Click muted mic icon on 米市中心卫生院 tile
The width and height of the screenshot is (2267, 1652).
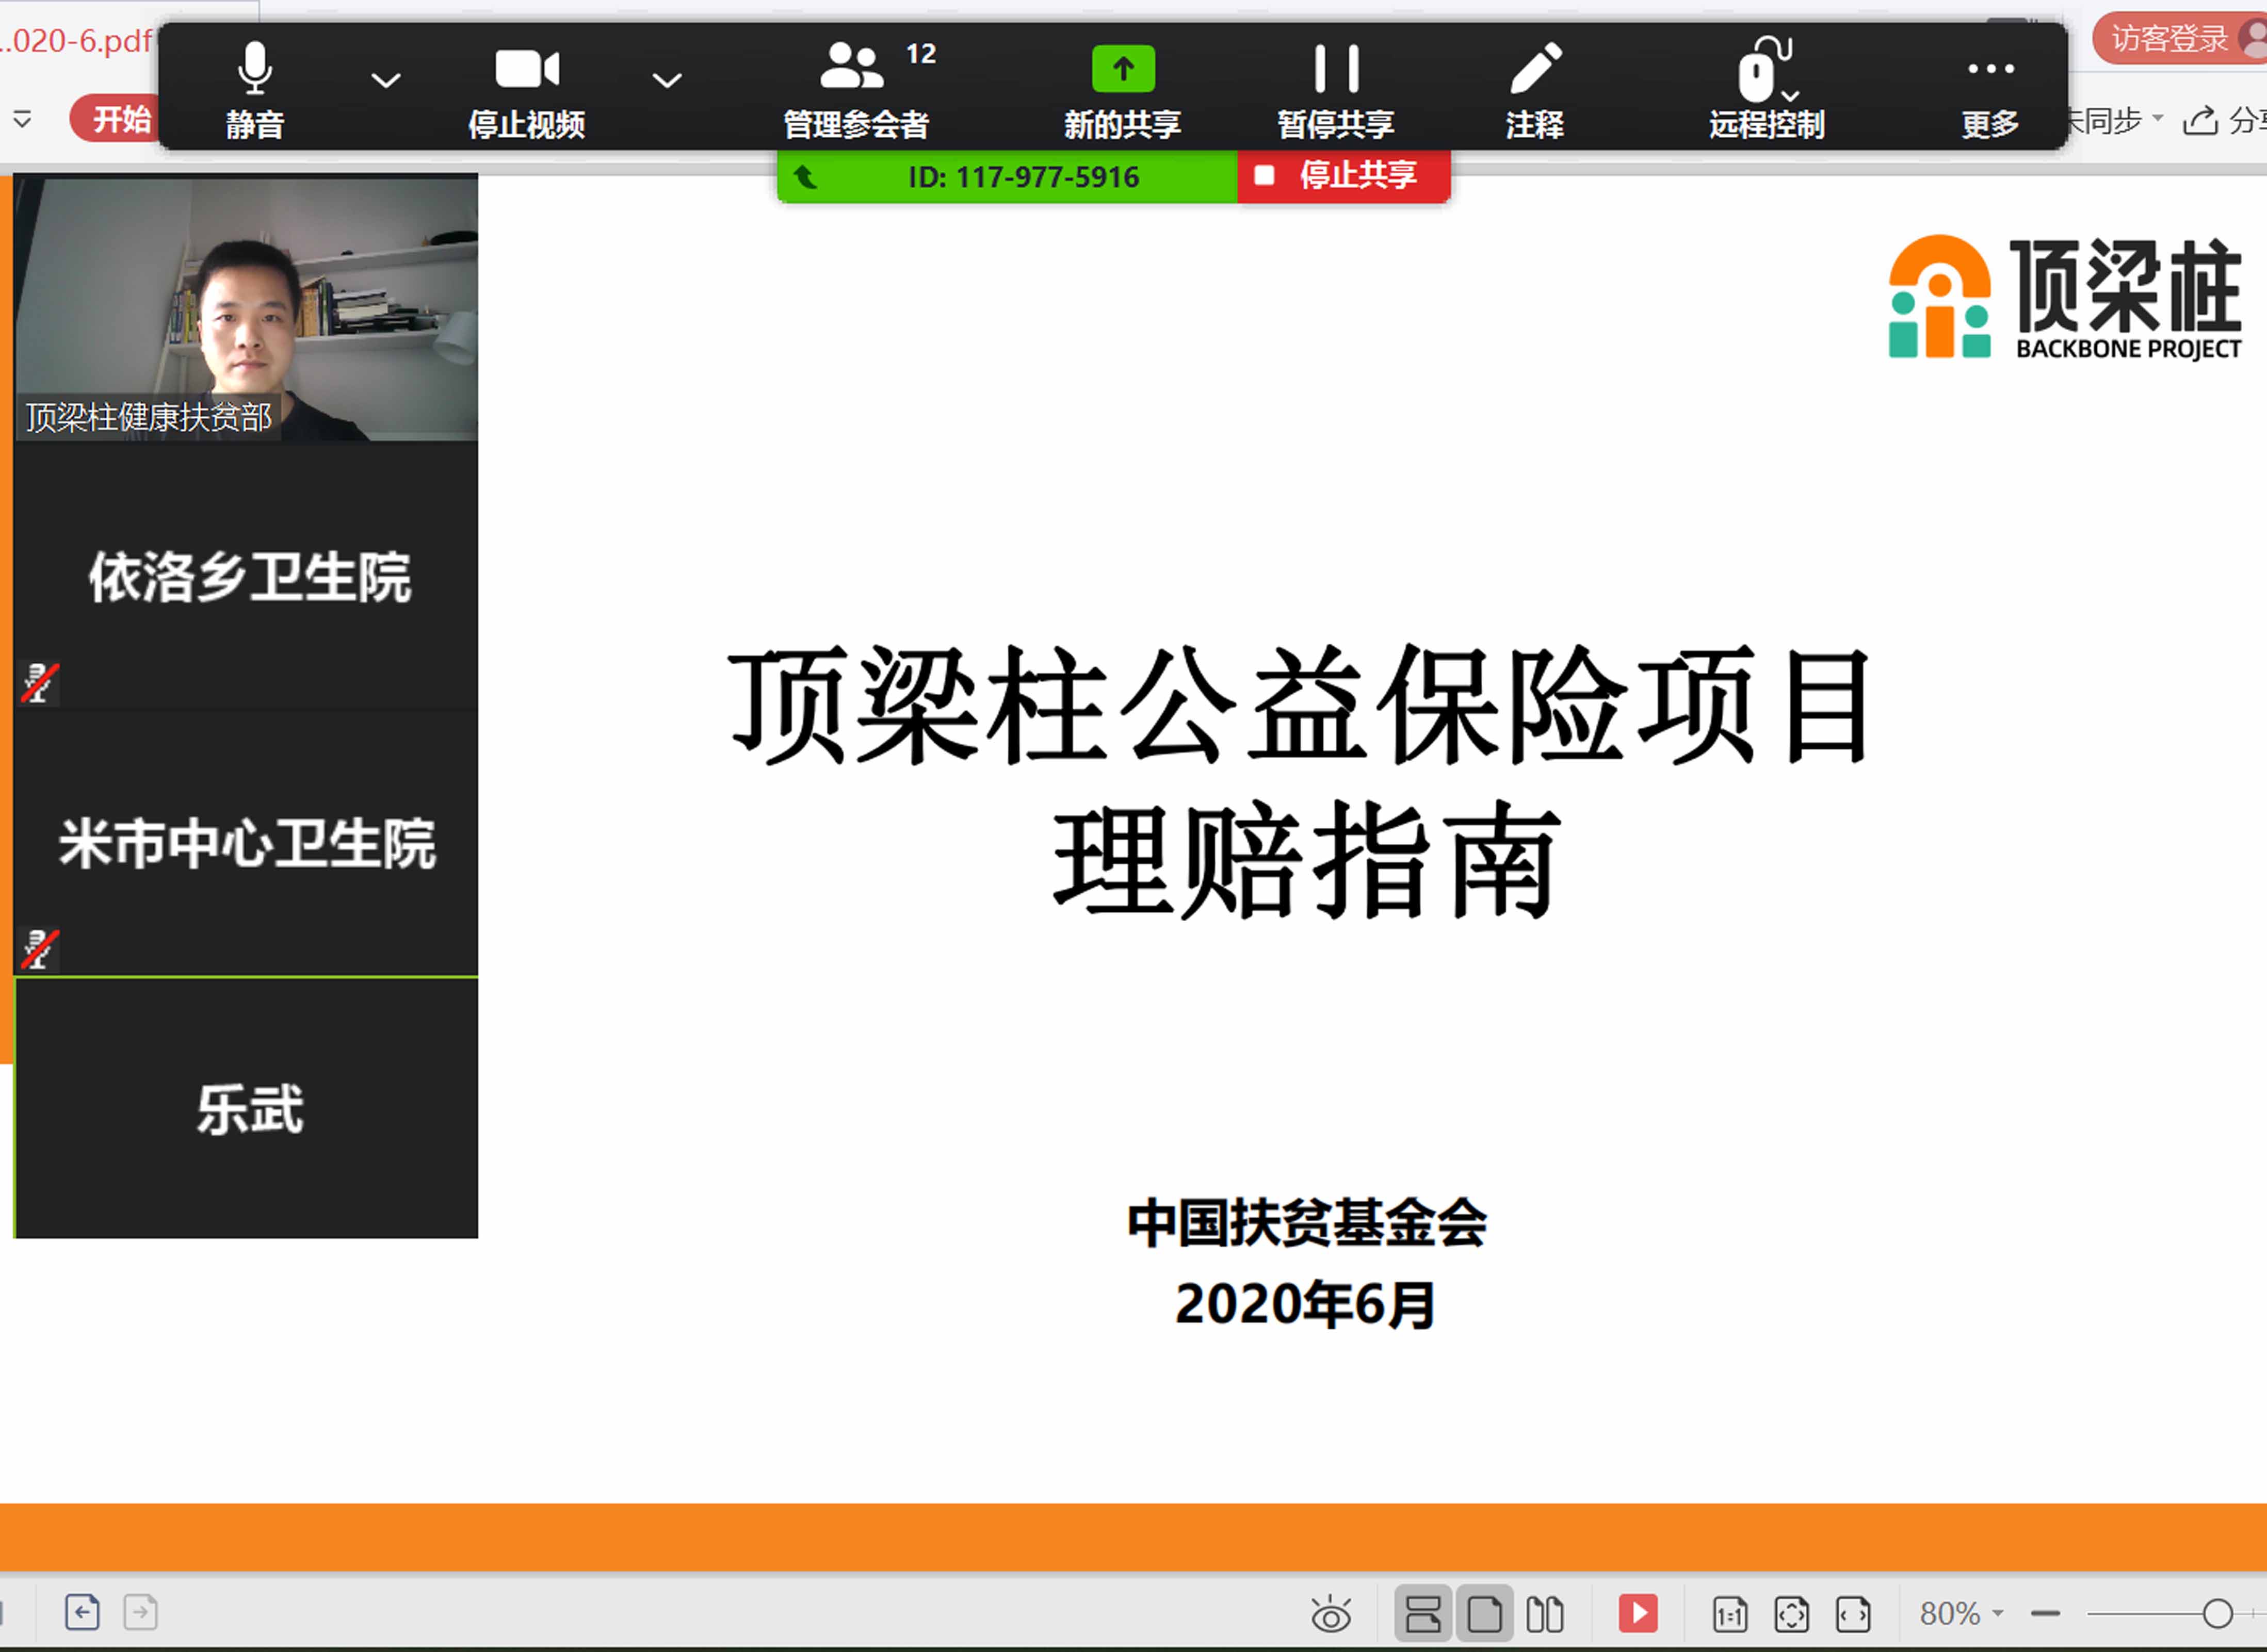coord(40,949)
